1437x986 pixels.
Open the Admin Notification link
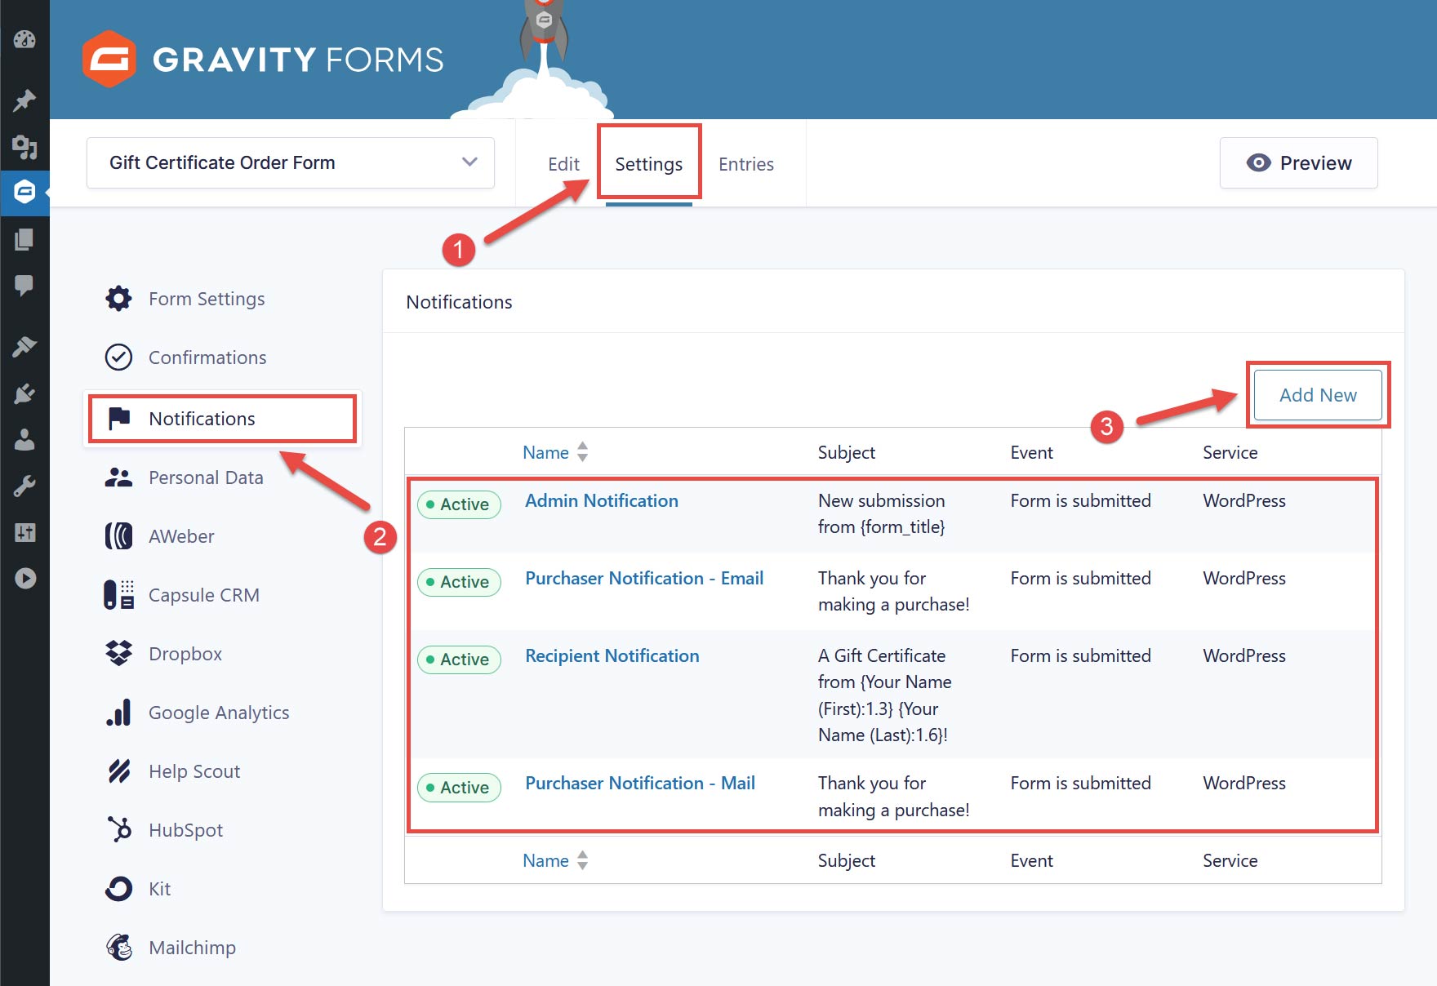pyautogui.click(x=602, y=500)
